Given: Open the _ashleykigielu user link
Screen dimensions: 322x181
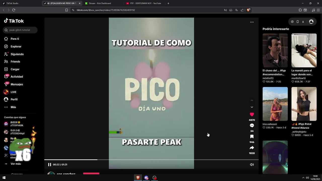Looking at the screenshot, I should (299, 132).
